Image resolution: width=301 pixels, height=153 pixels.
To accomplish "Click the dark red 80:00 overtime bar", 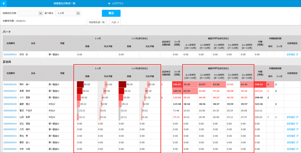I will 80,84.
